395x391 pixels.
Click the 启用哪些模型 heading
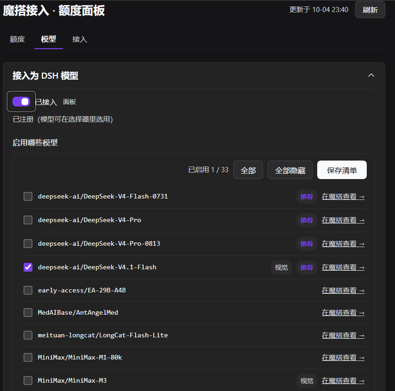tap(35, 143)
